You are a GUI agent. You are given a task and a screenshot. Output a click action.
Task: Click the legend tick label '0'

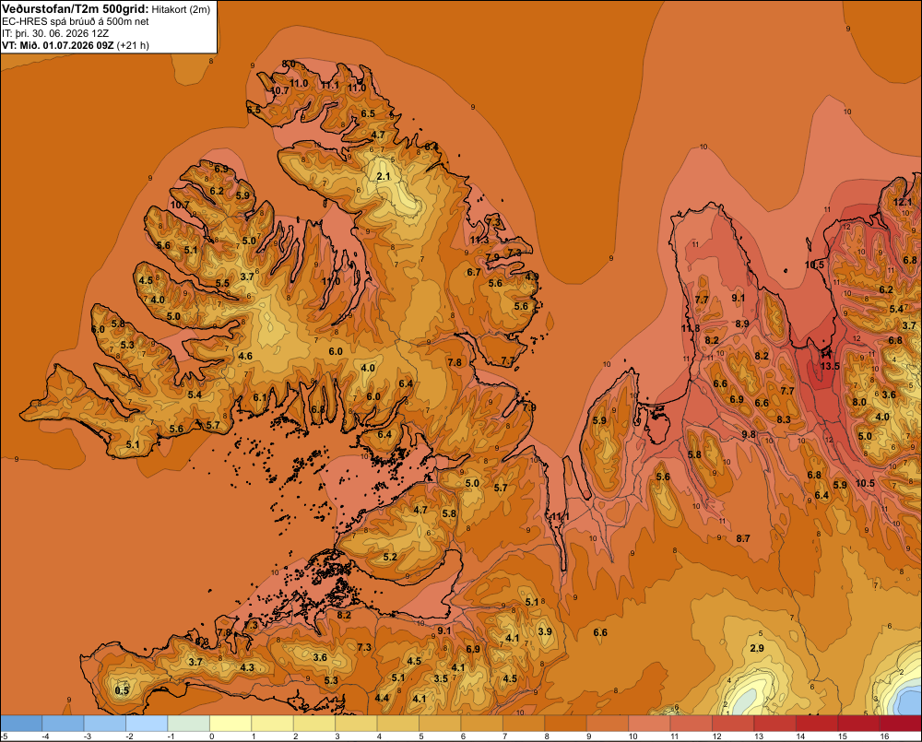[x=212, y=736]
